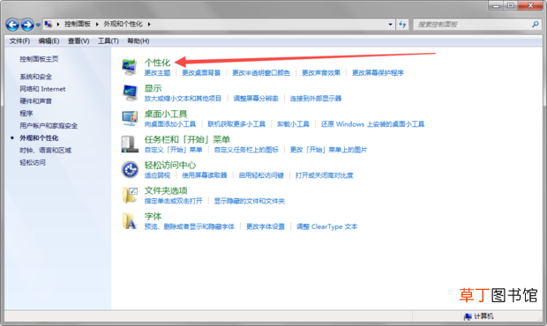Expand the arrow after 控制面板 in breadcrumb

tap(97, 24)
